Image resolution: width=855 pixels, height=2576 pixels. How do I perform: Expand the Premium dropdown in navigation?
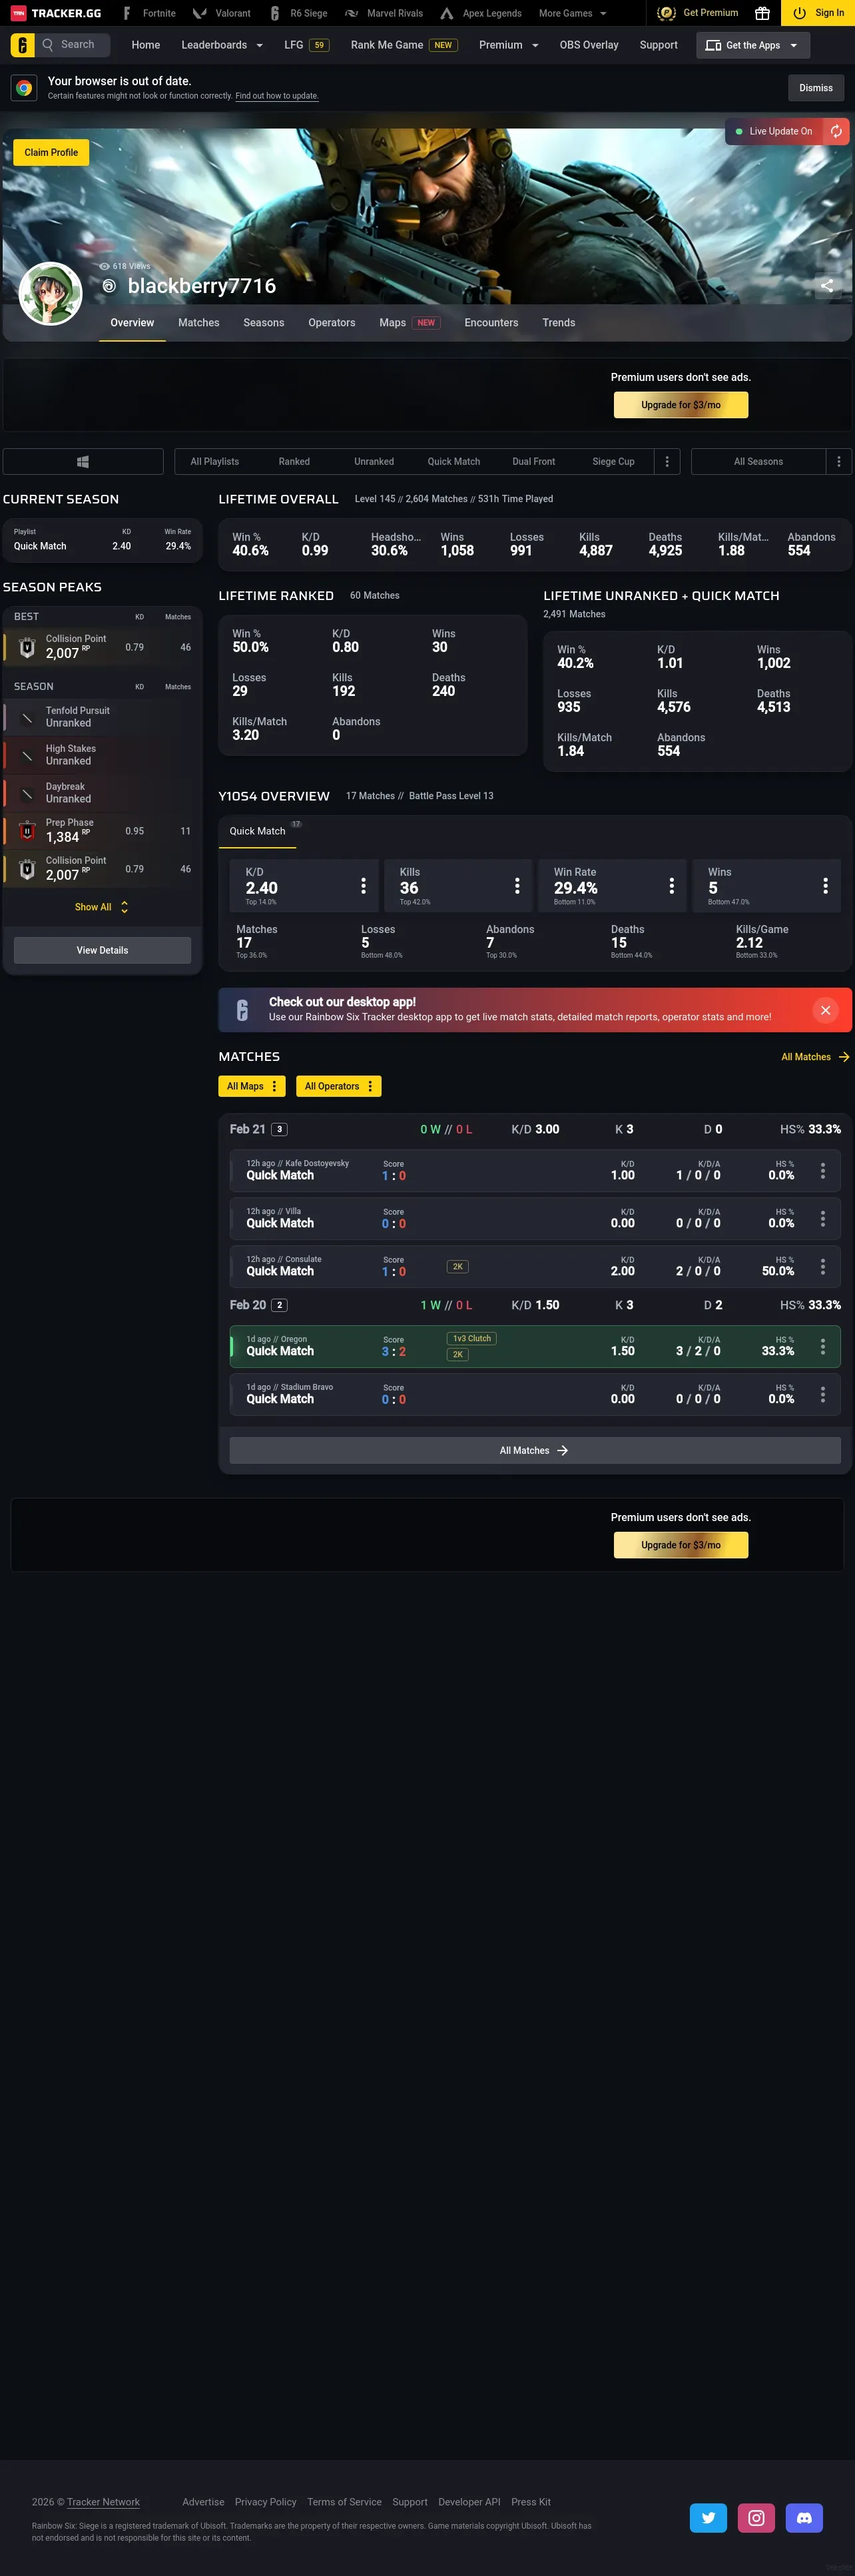pos(509,45)
